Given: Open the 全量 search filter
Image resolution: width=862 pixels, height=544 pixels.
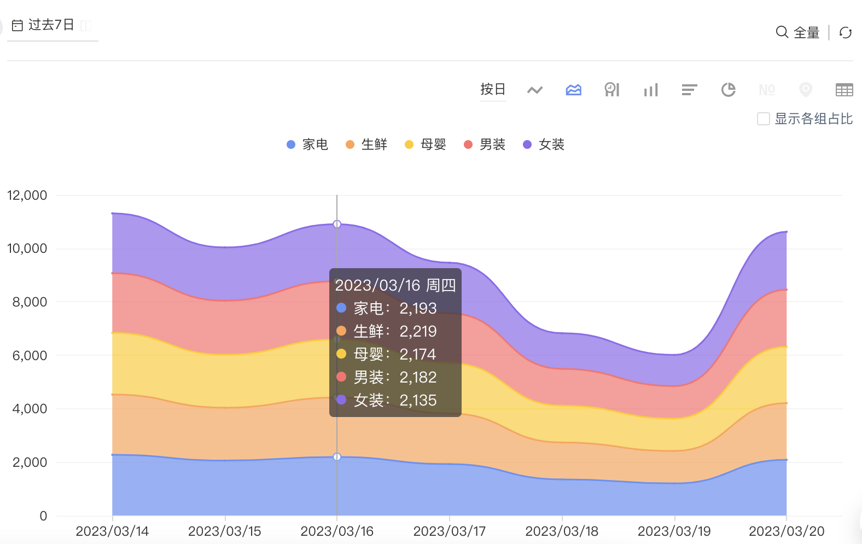Looking at the screenshot, I should (x=798, y=32).
